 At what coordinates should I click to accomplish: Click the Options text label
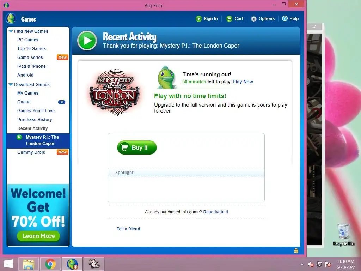pos(267,19)
